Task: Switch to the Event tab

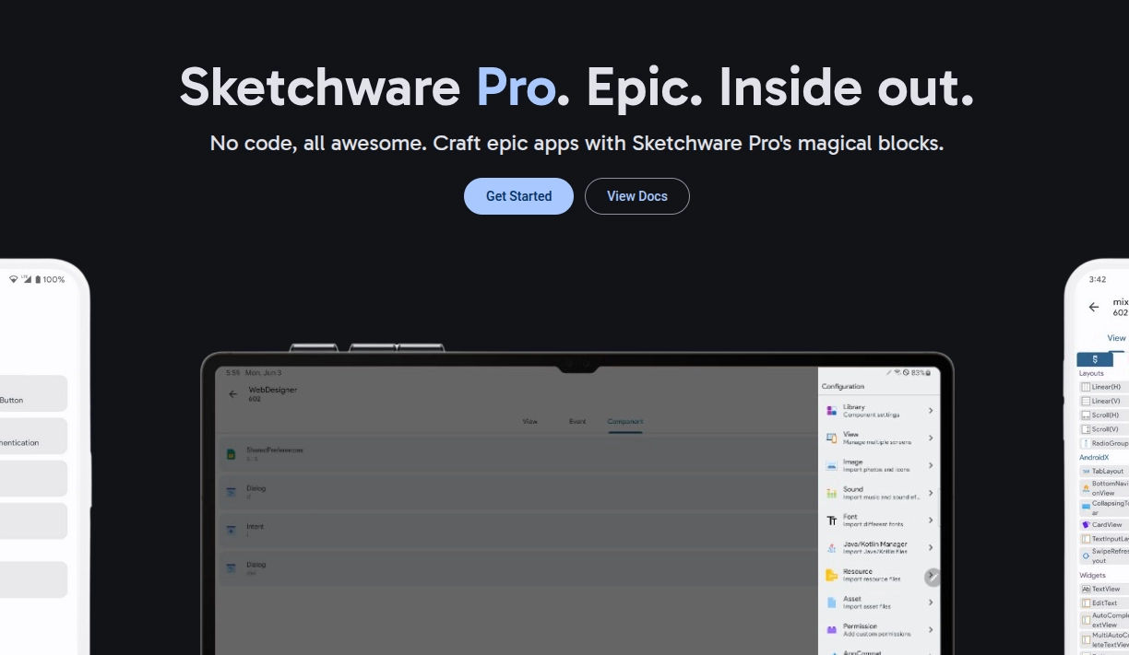Action: click(x=576, y=421)
